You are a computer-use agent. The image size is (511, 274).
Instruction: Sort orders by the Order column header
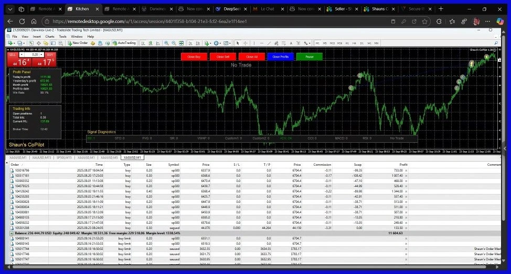(15, 164)
